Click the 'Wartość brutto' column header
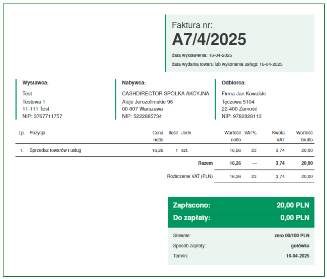The image size is (327, 279). 304,136
